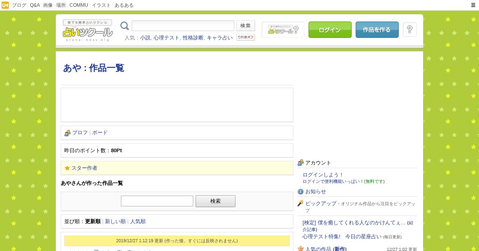Click the 昨日のポイント数：80Pt text

(x=93, y=151)
